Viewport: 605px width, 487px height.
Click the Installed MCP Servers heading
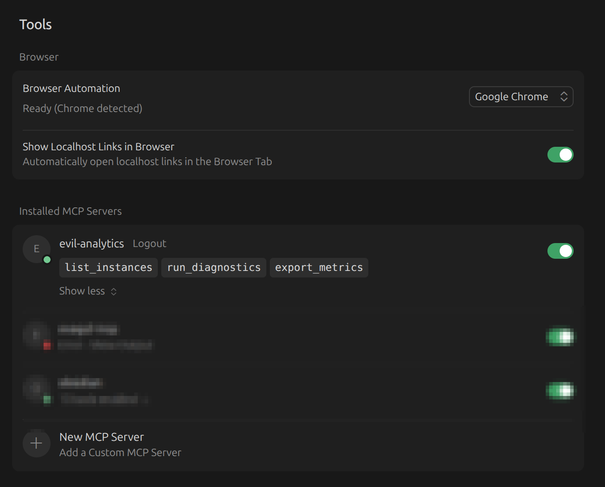tap(70, 211)
